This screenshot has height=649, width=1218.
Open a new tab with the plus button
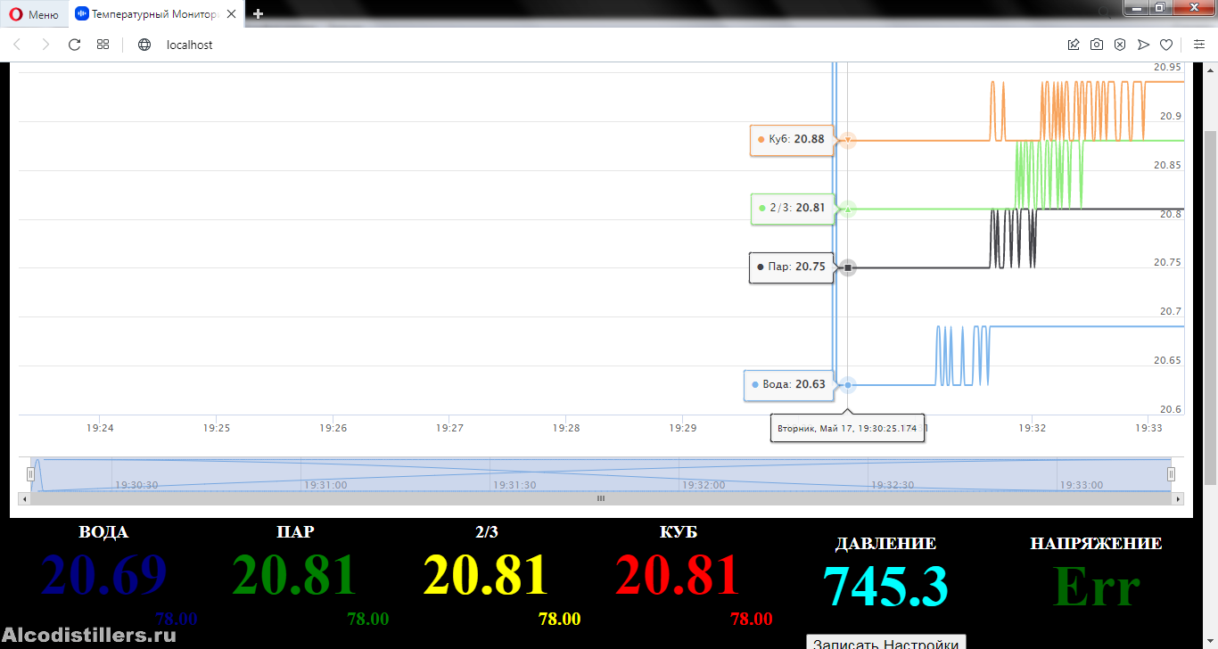click(x=259, y=14)
